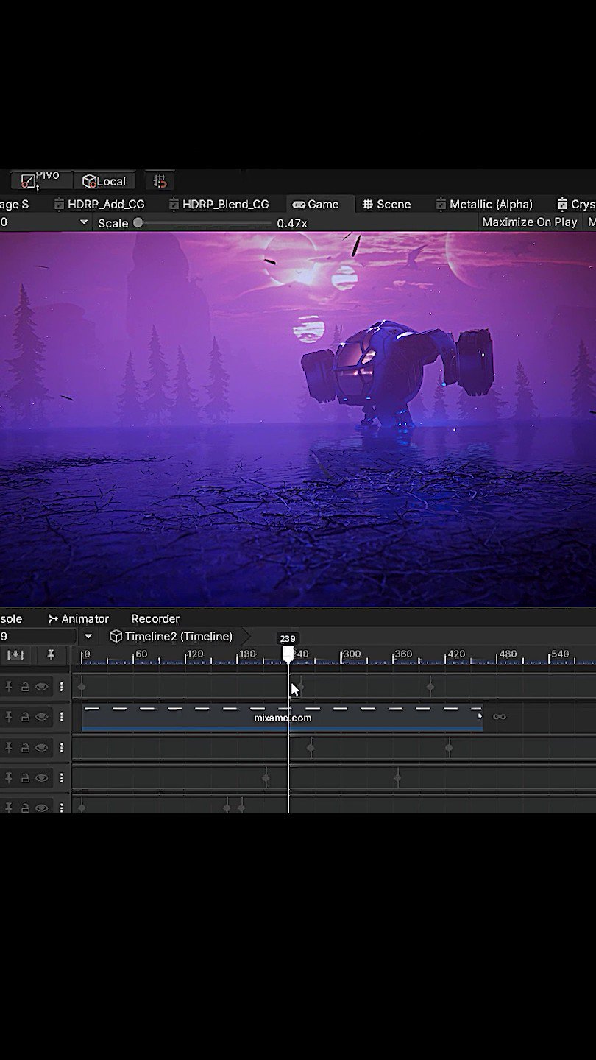
Task: Click the pin icon in the timeline header
Action: (x=50, y=654)
